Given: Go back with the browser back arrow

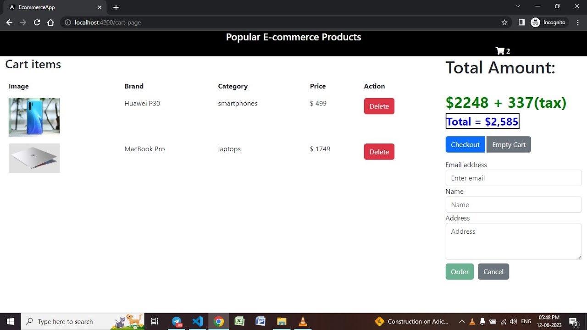Looking at the screenshot, I should click(9, 22).
